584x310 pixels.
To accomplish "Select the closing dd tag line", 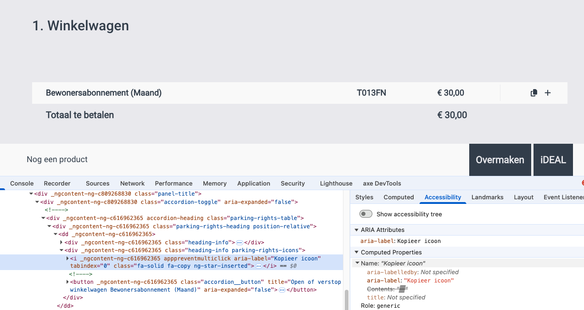I will coord(65,305).
